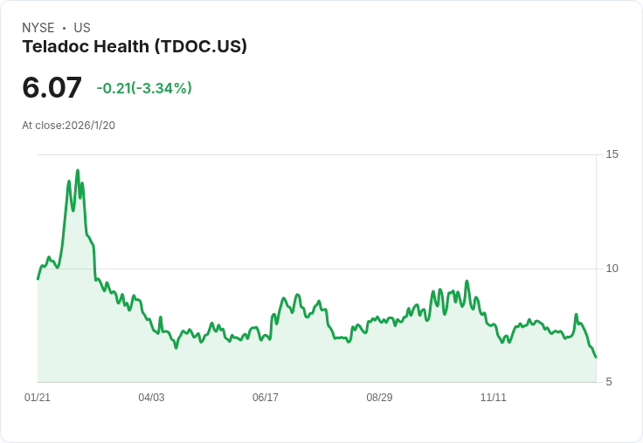The width and height of the screenshot is (643, 443).
Task: Select the 01/21 date on the time axis
Action: coord(38,398)
